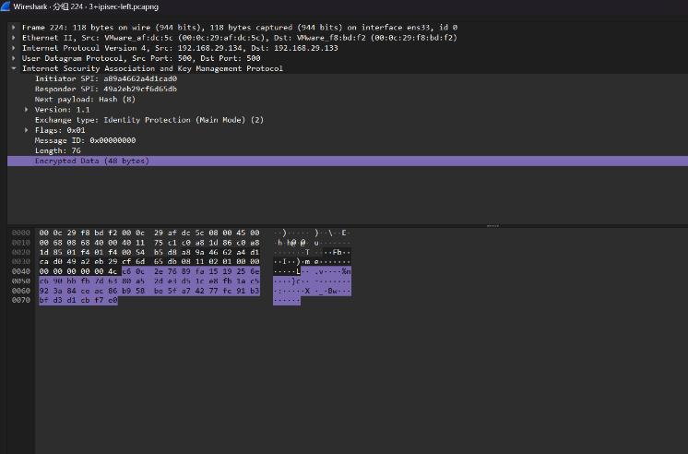Image resolution: width=688 pixels, height=454 pixels.
Task: Select Next payload: Hash (8) row
Action: pos(85,100)
